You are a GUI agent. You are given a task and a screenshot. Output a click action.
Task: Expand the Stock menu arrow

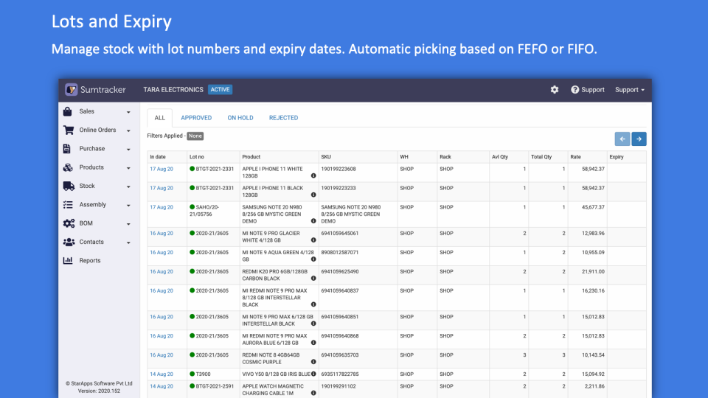tap(128, 186)
